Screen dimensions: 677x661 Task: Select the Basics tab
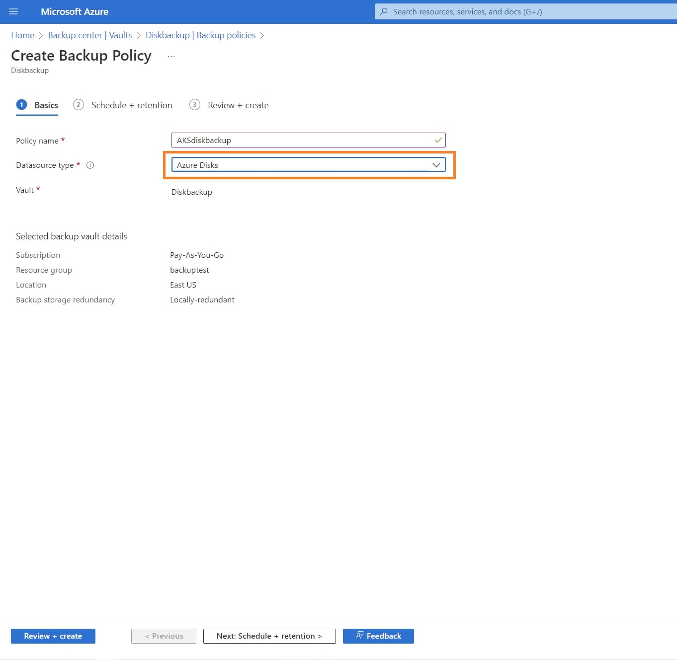[x=37, y=105]
